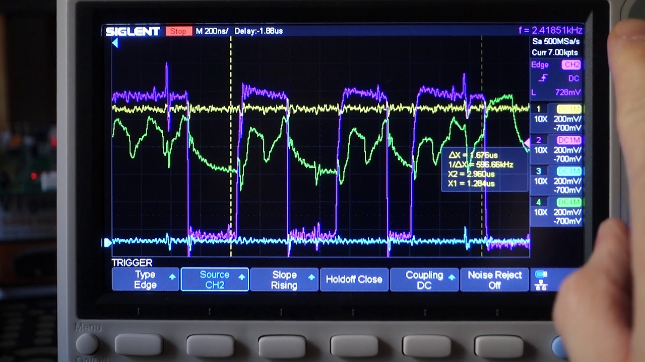This screenshot has height=362, width=645.
Task: Click physical softkey under Noise Reject
Action: pyautogui.click(x=498, y=346)
